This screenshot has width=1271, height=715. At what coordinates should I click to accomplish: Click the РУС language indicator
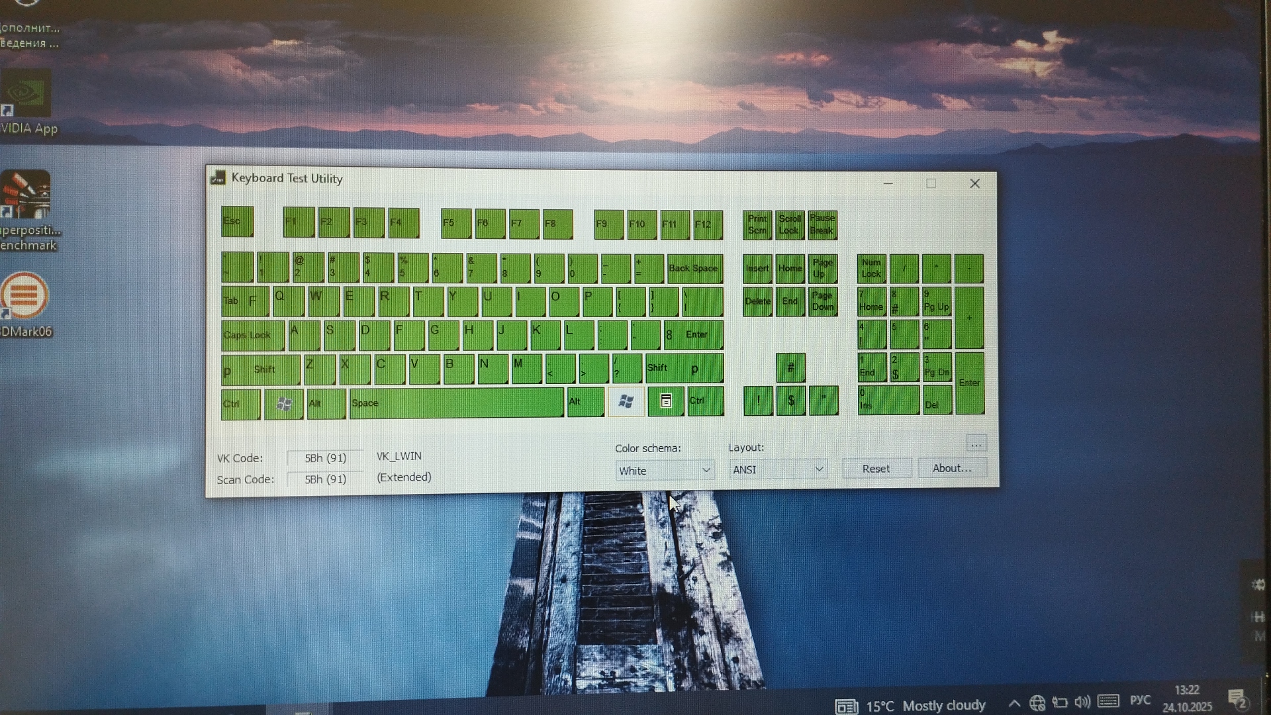click(x=1140, y=700)
